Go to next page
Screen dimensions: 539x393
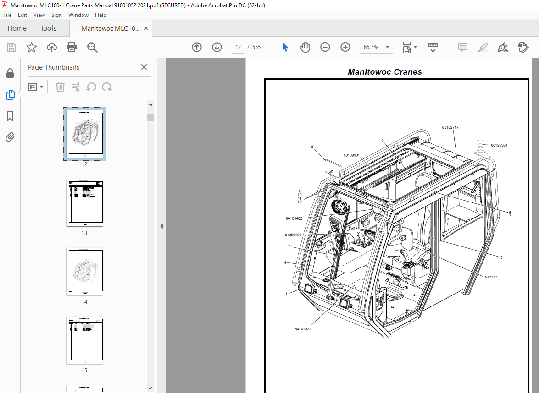(217, 47)
